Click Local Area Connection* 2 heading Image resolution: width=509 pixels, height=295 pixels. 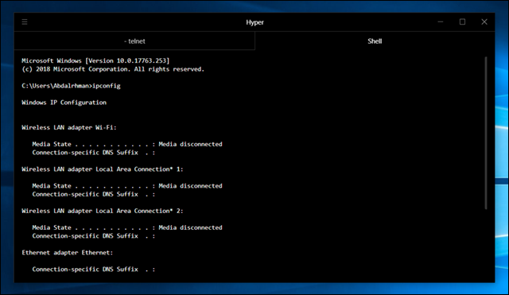click(x=103, y=211)
